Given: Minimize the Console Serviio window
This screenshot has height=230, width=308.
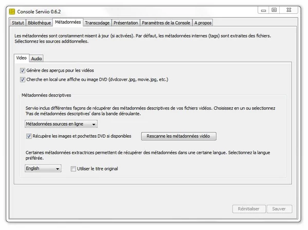Looking at the screenshot, I should (x=263, y=10).
